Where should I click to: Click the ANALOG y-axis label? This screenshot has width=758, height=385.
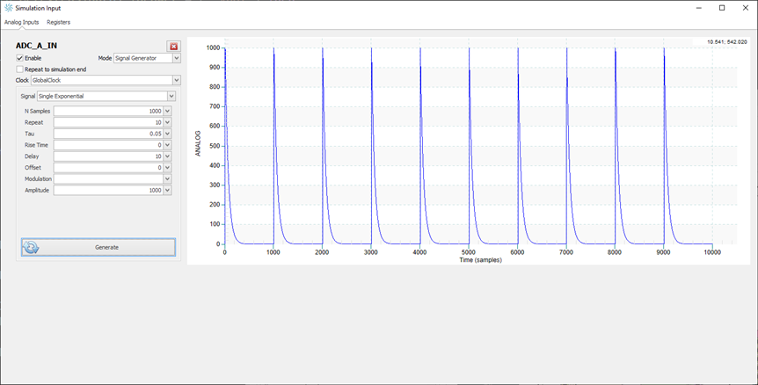click(x=197, y=143)
